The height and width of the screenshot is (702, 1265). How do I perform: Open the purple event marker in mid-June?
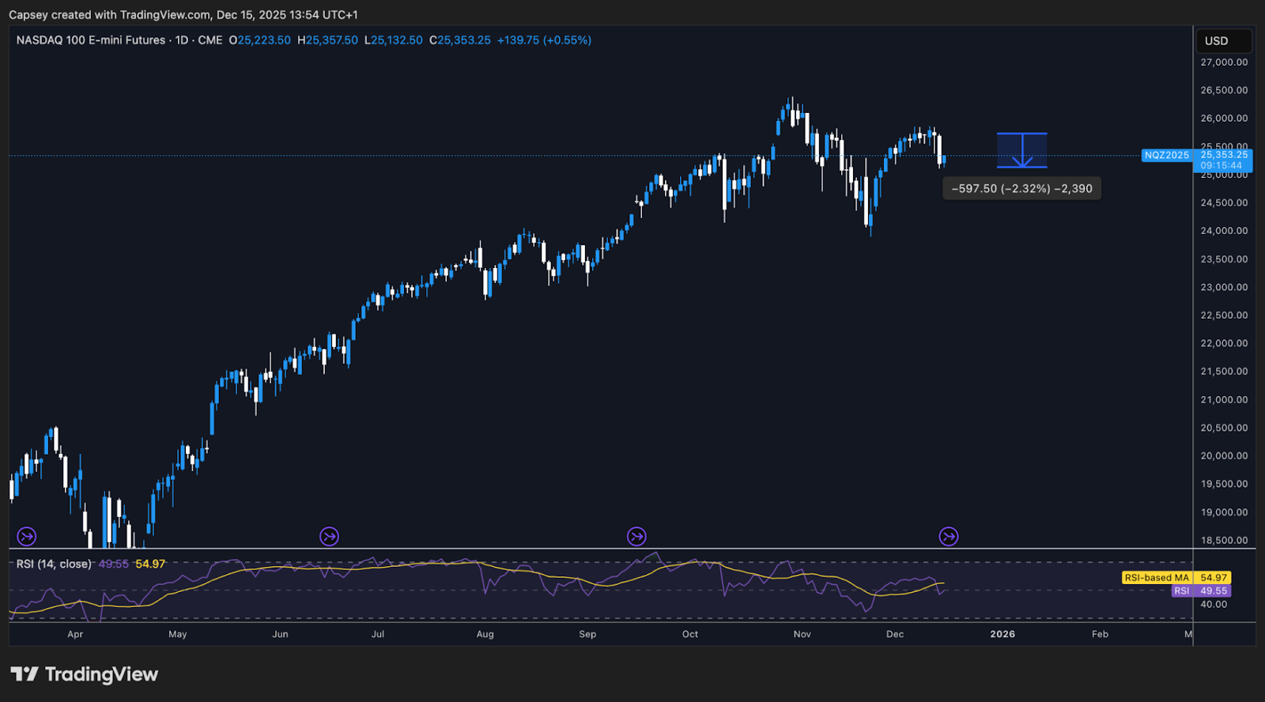[x=329, y=538]
